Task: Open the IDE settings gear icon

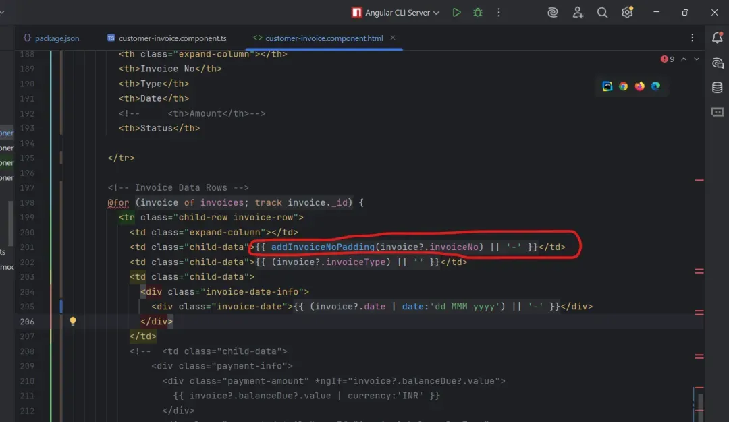Action: click(x=627, y=12)
